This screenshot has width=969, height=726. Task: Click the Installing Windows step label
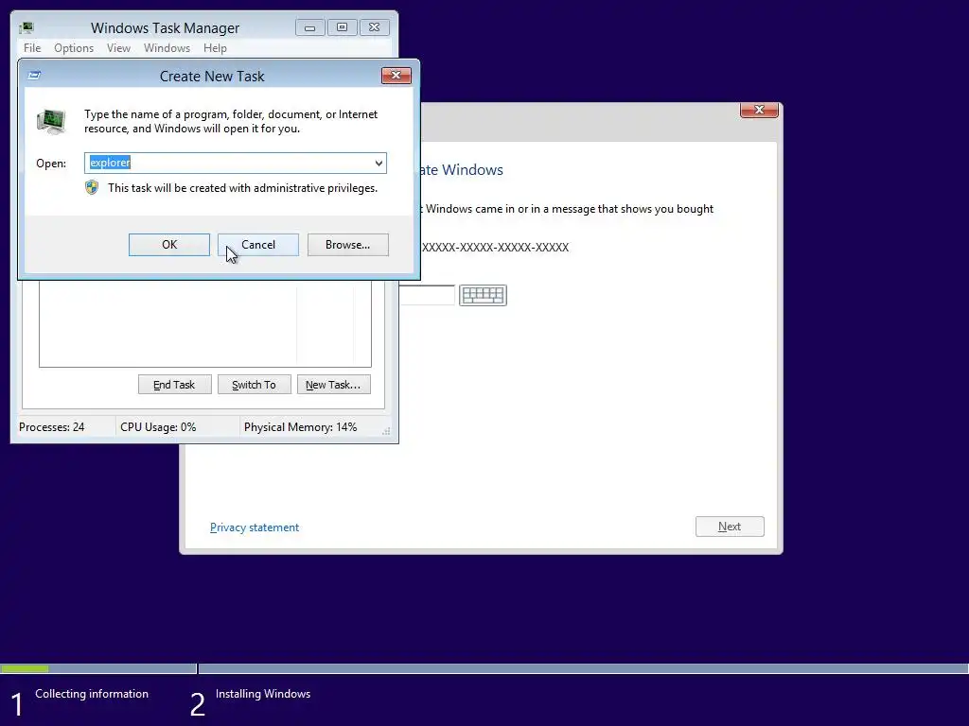[263, 694]
